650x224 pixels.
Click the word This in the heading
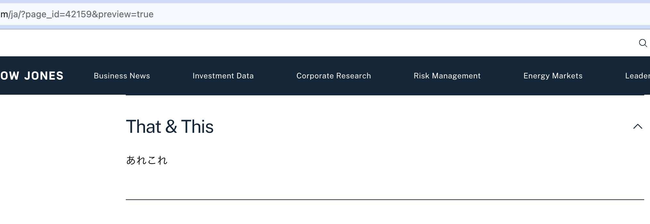point(197,126)
